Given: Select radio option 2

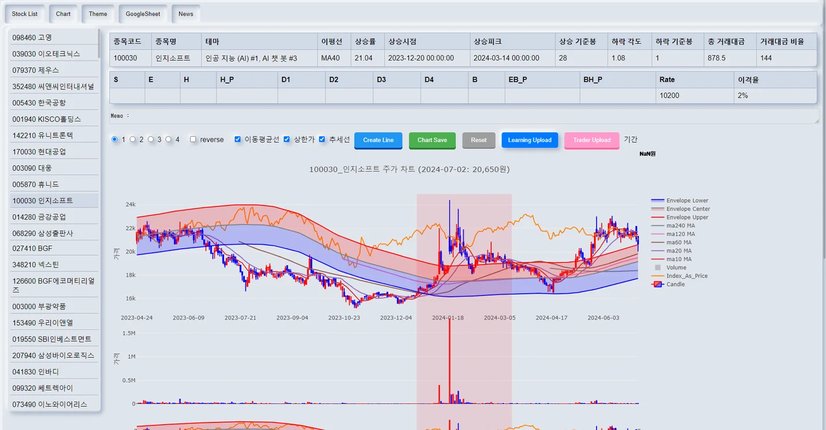Looking at the screenshot, I should 133,139.
